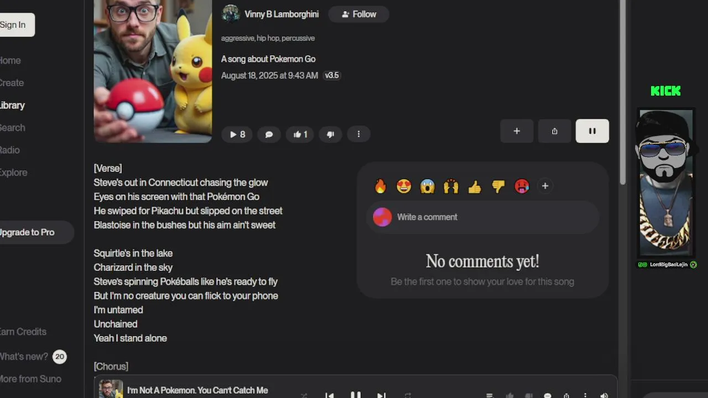The image size is (708, 398).
Task: Click the LordBigBadLejin username label
Action: point(668,265)
